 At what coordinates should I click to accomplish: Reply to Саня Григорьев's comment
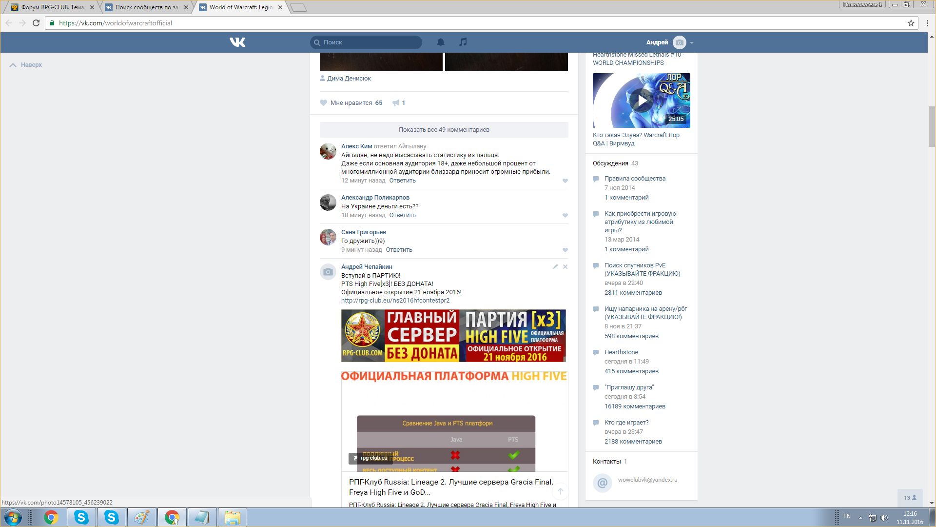pos(399,250)
